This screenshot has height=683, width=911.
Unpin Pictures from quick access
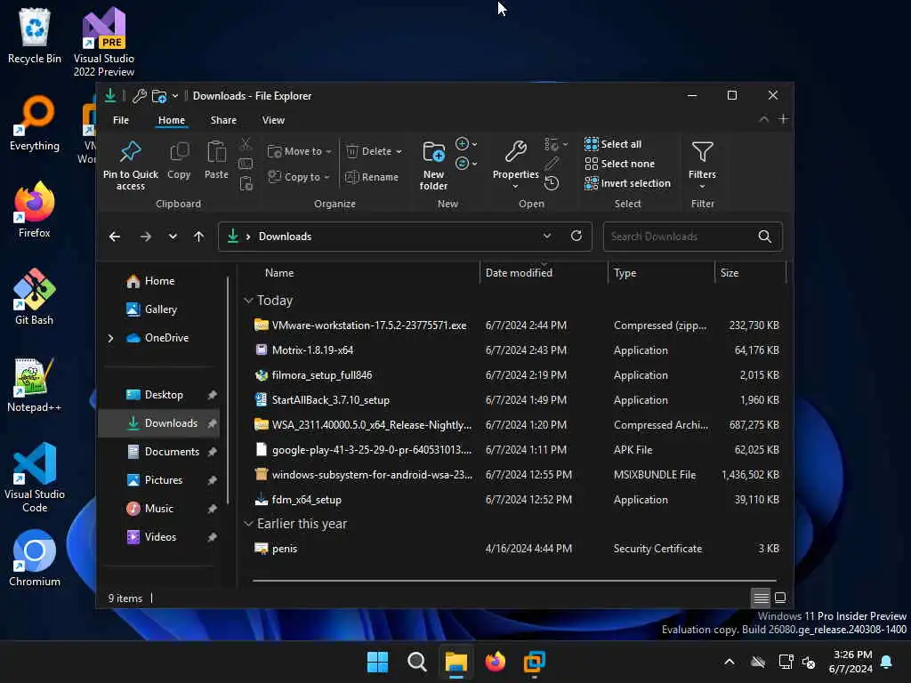point(212,480)
